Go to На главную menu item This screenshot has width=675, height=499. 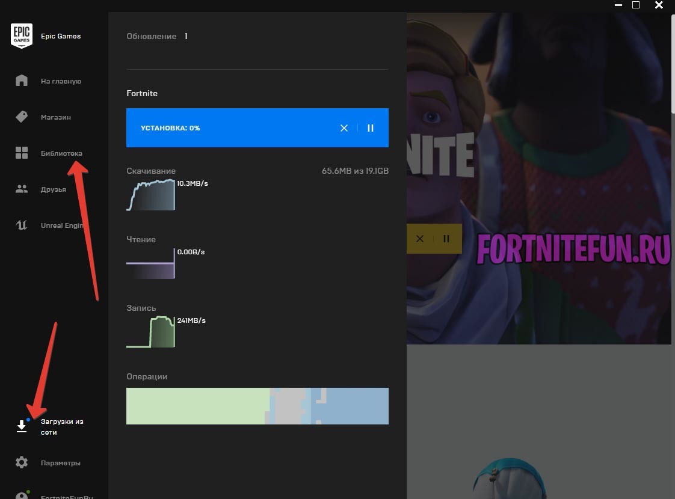pyautogui.click(x=61, y=81)
